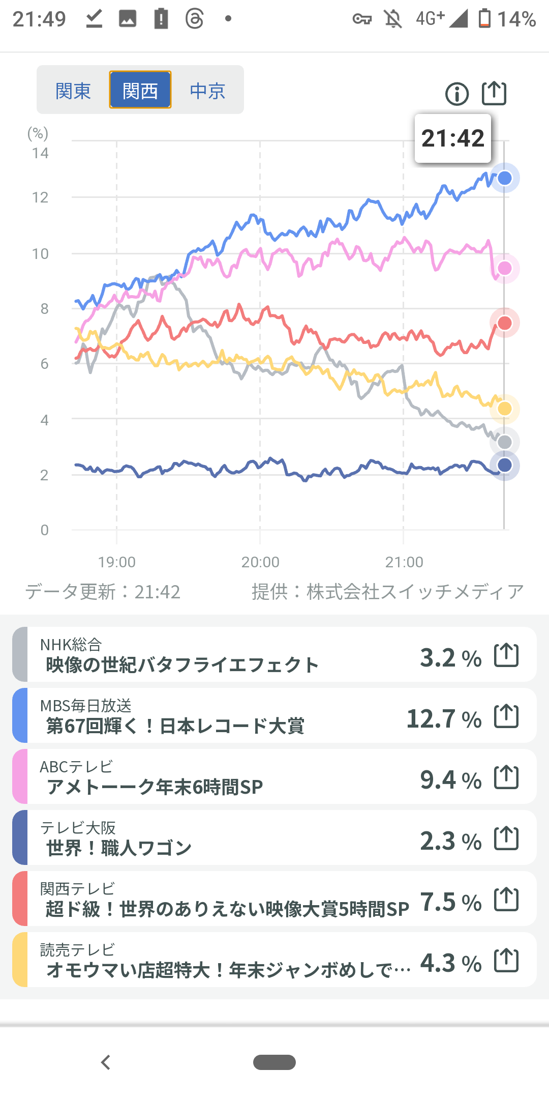Click the red 関西テレビ data point on the chart
The width and height of the screenshot is (549, 1099).
pos(504,323)
